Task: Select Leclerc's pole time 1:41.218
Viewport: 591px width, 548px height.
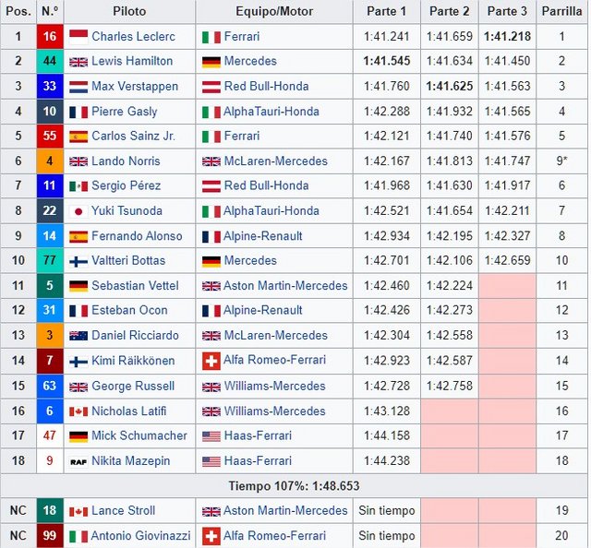Action: pyautogui.click(x=507, y=37)
